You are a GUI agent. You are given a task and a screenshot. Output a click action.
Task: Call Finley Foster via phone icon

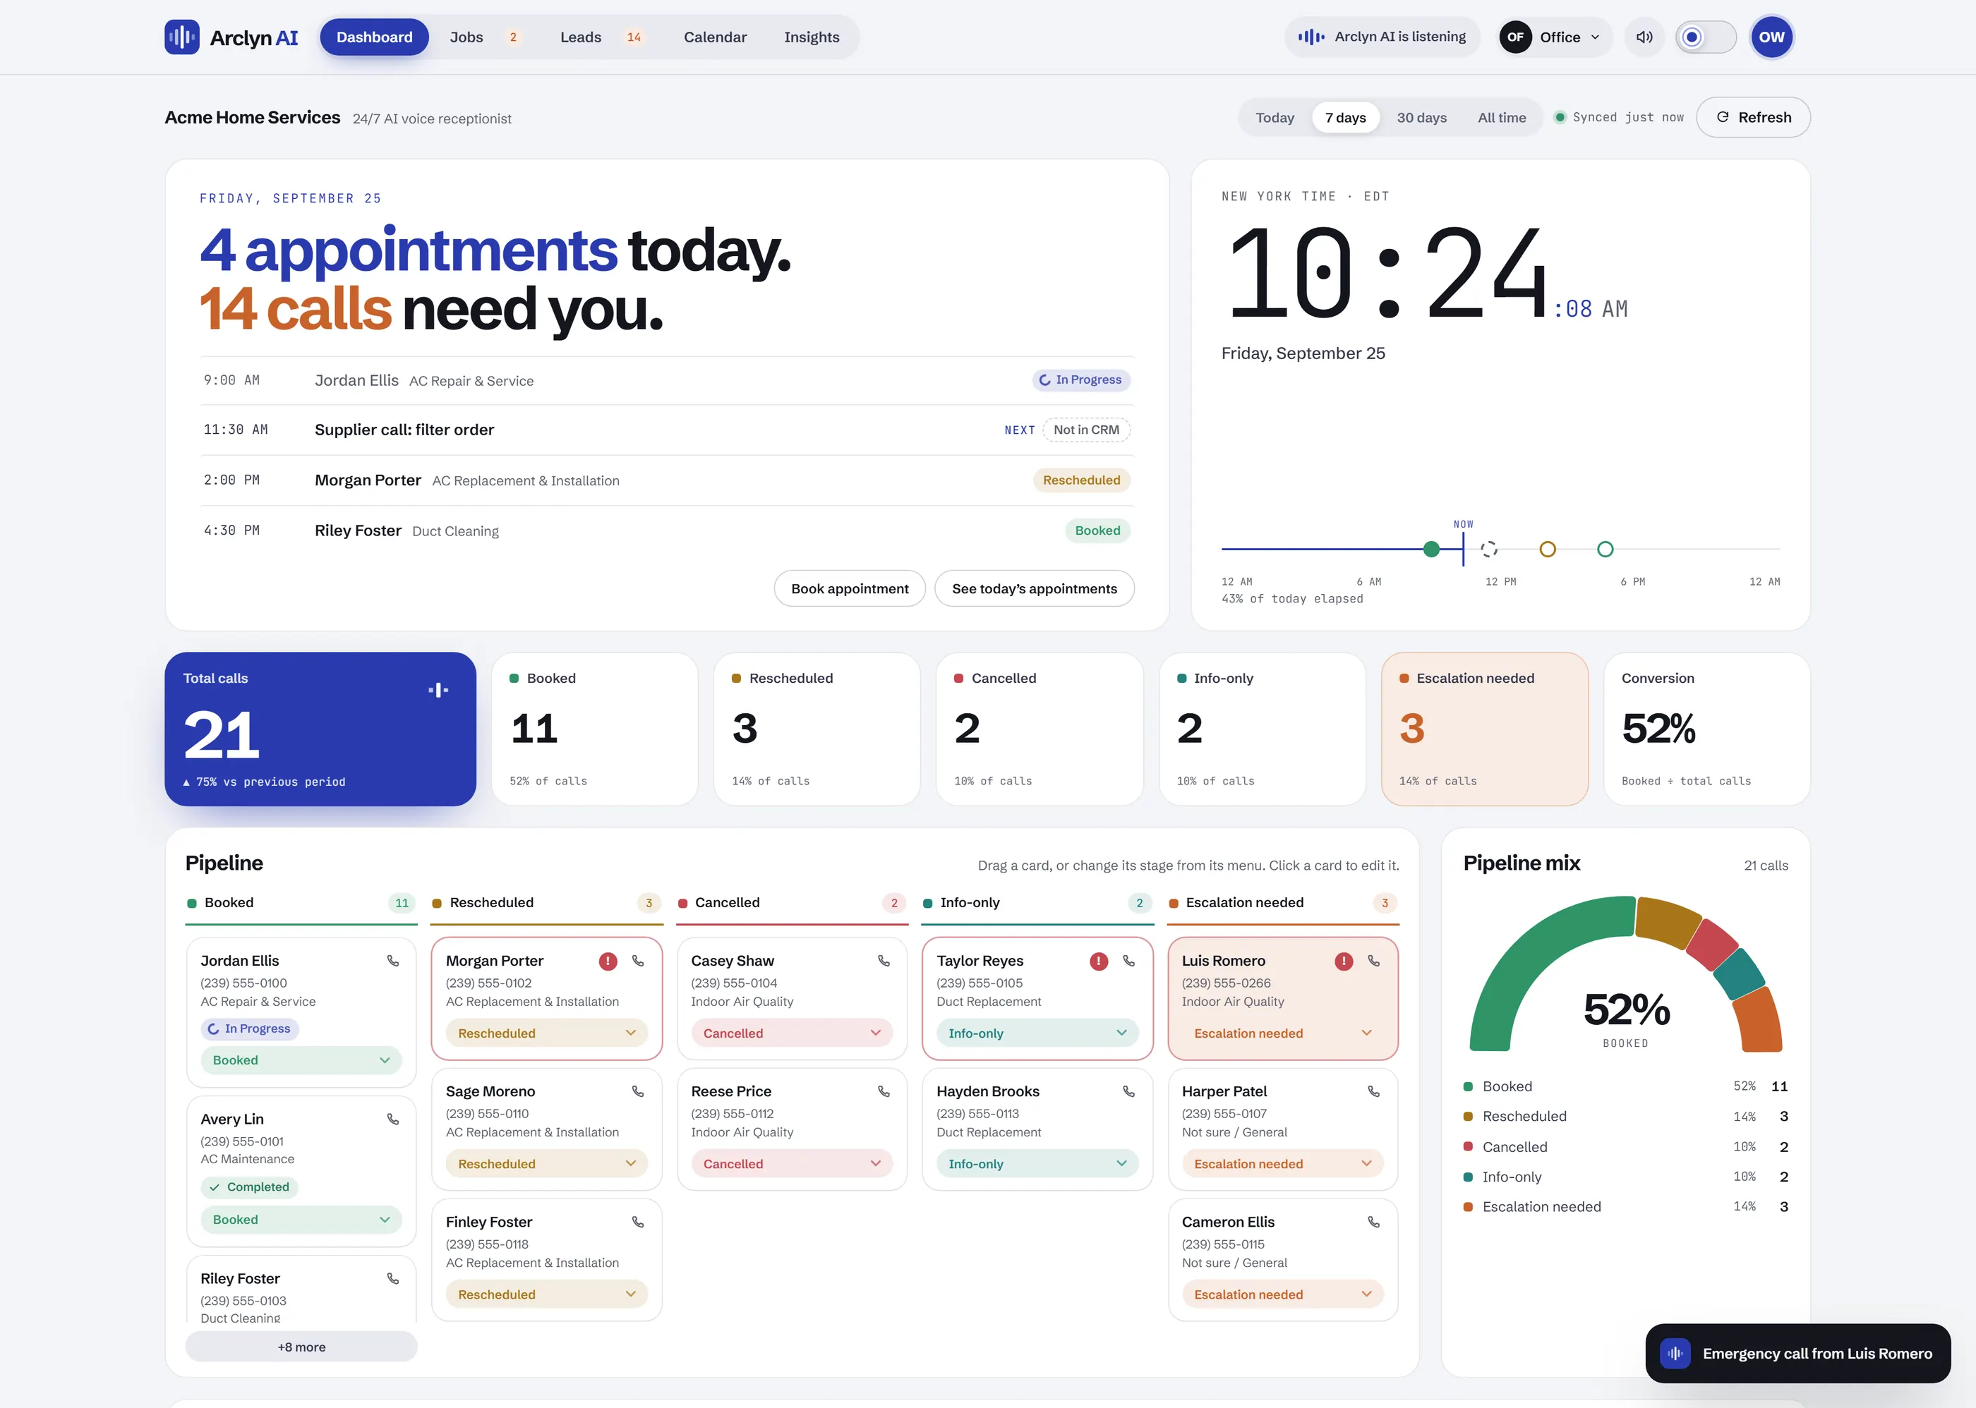(637, 1222)
